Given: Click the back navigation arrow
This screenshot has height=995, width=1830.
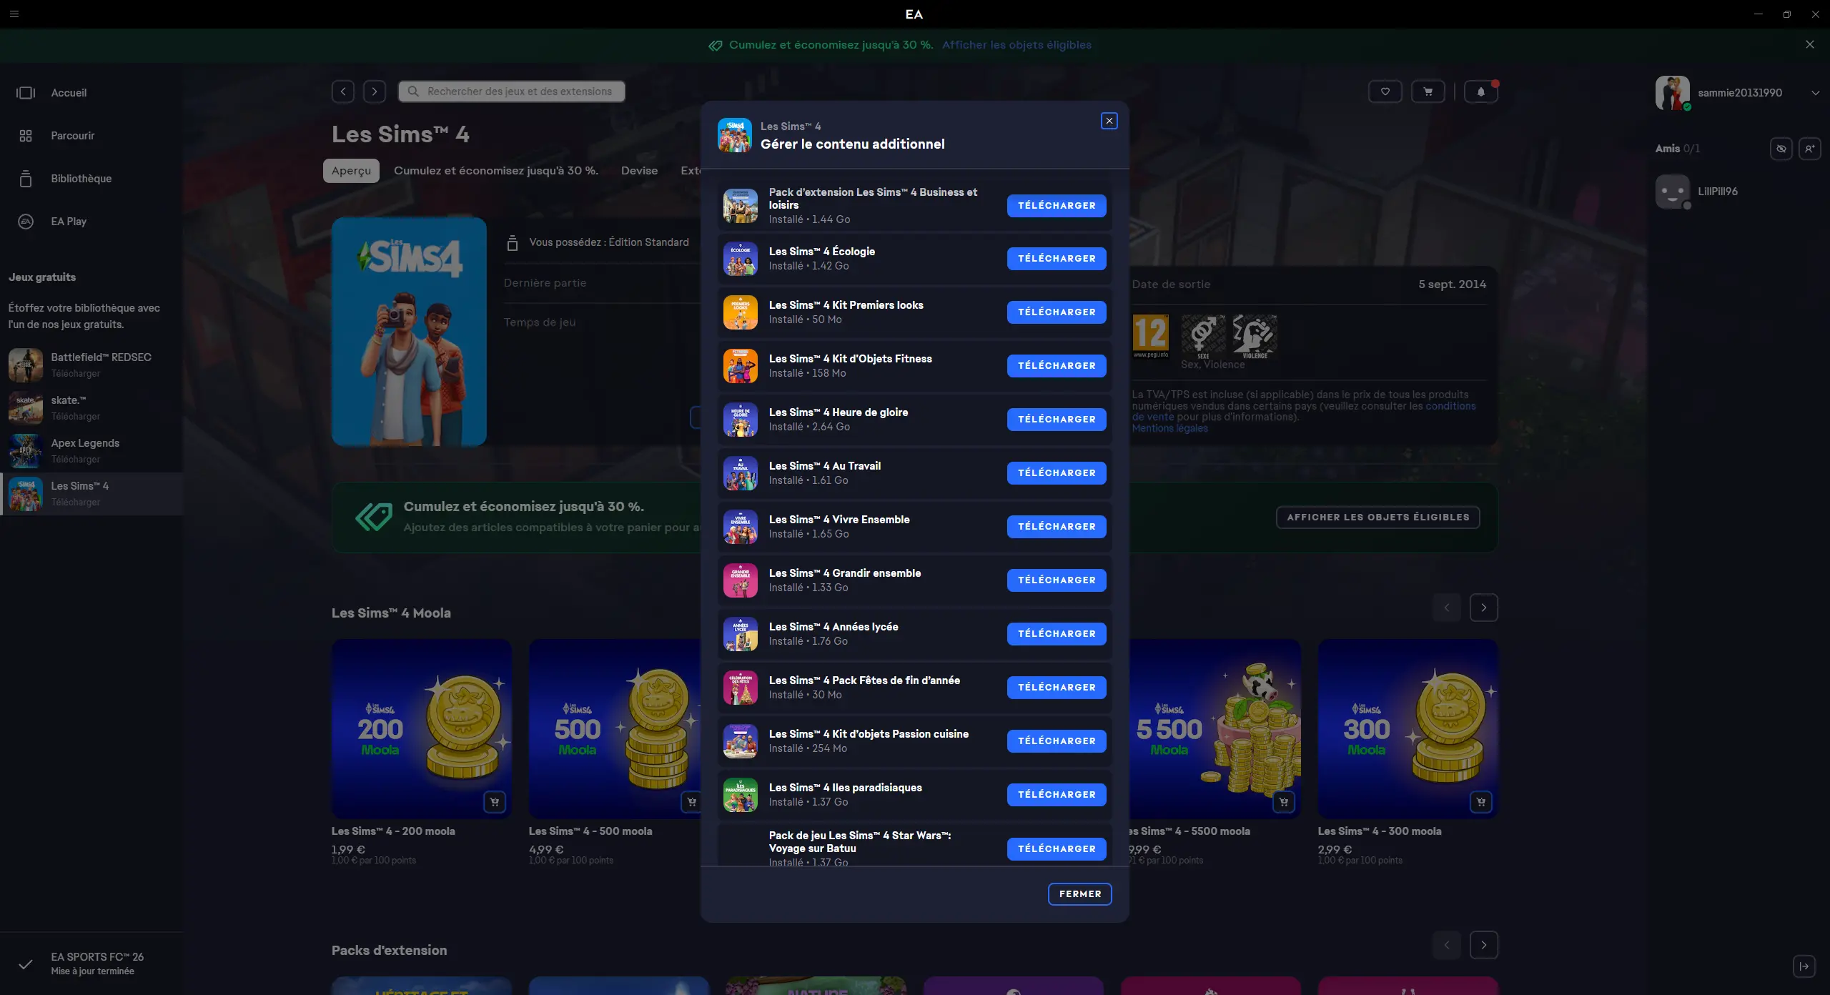Looking at the screenshot, I should click(x=343, y=91).
